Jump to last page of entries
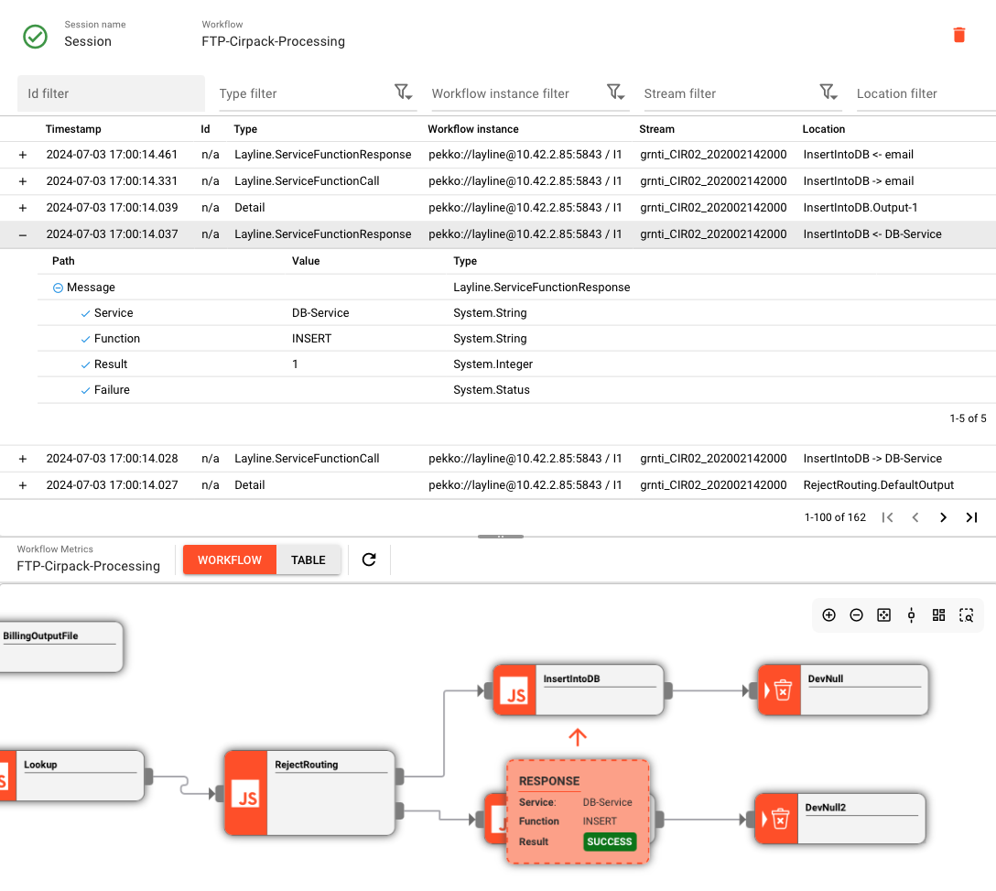This screenshot has width=996, height=891. 971,517
